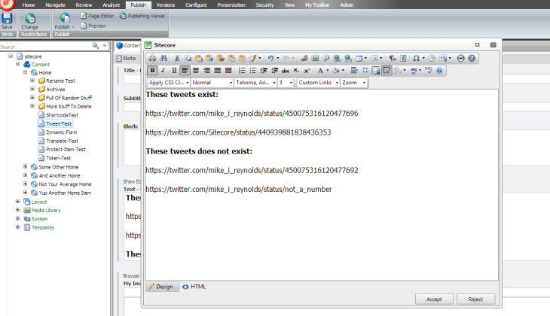Switch to the HTML editor tab
The image size is (550, 316).
pyautogui.click(x=194, y=287)
